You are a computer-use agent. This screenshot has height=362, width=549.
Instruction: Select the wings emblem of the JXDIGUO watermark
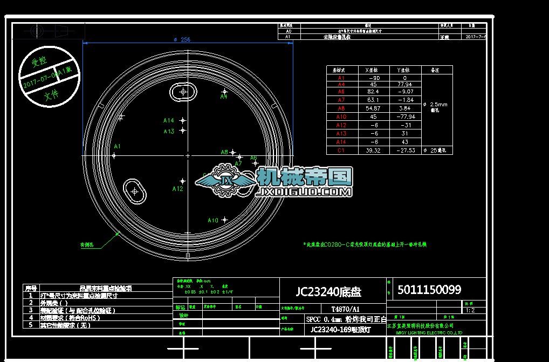coord(207,182)
